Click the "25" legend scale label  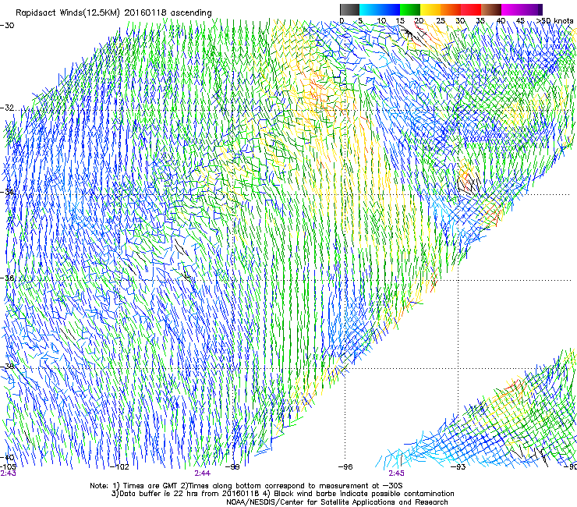pyautogui.click(x=440, y=21)
